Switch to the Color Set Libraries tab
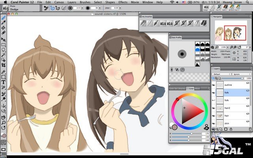Screen dimensions: 253x158 [177, 88]
